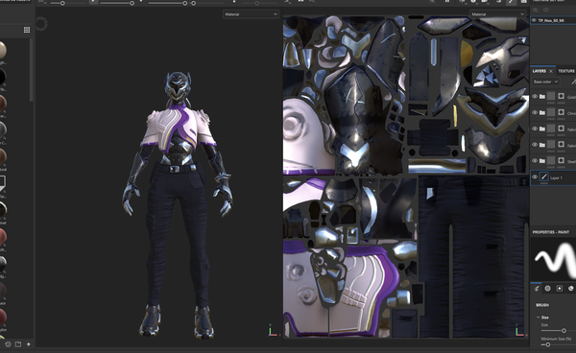Select the Chrome layer's content thumbnail

pos(551,112)
